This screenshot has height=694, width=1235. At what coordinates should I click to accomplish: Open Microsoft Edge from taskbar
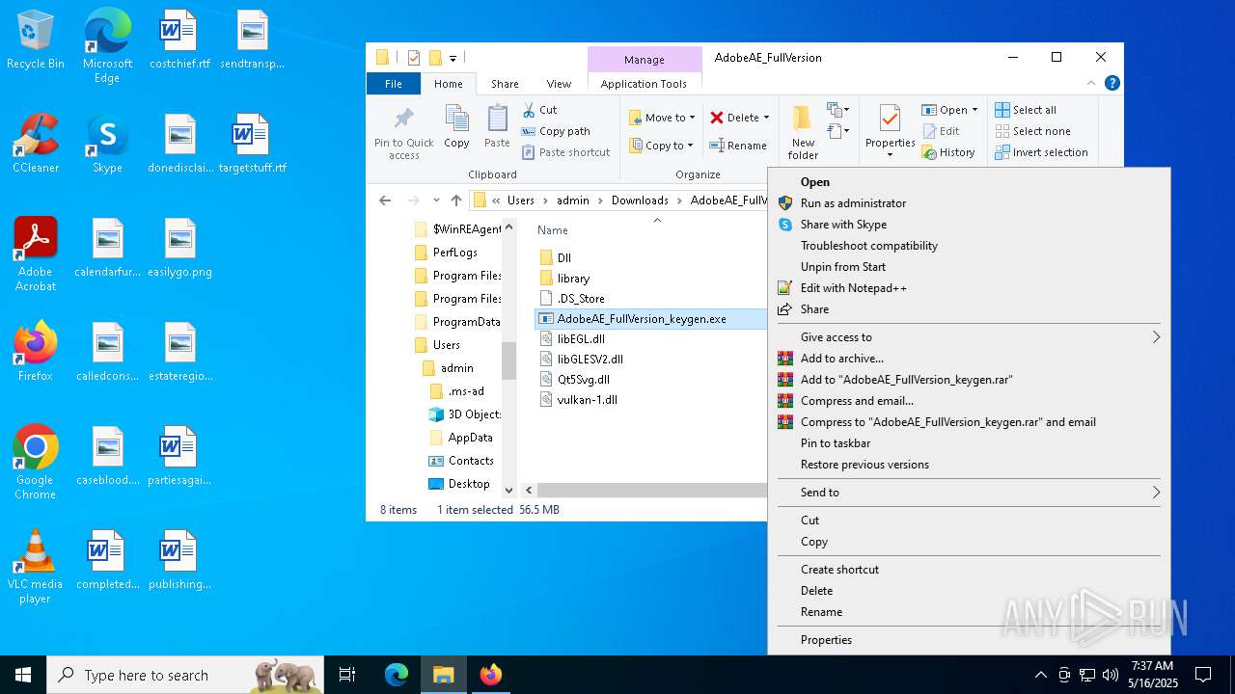coord(397,675)
